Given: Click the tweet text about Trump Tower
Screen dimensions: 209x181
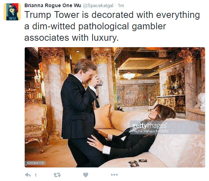Looking at the screenshot, I should click(x=112, y=26).
